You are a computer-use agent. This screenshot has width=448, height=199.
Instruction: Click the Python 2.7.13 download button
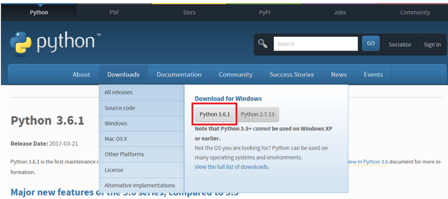click(x=258, y=114)
